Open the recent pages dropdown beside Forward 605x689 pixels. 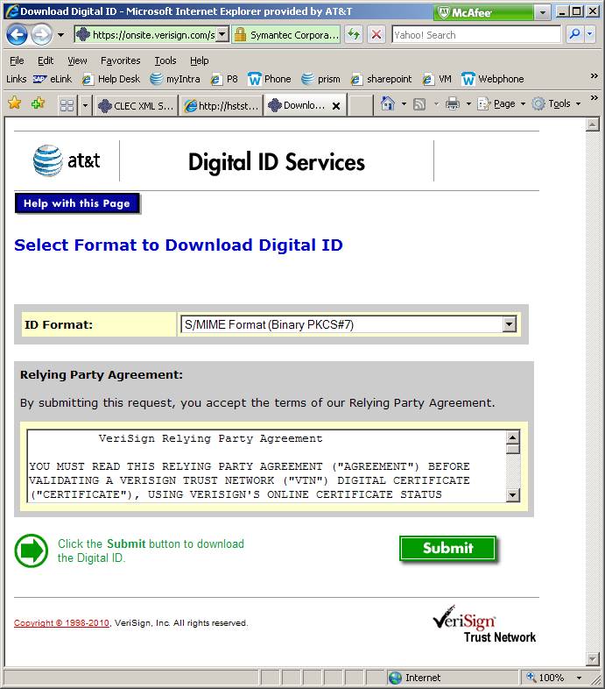pyautogui.click(x=60, y=35)
